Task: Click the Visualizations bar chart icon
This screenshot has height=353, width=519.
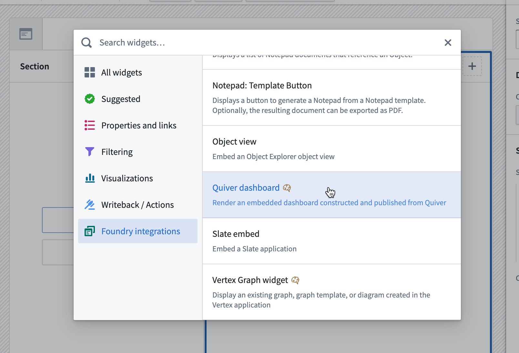Action: (90, 178)
